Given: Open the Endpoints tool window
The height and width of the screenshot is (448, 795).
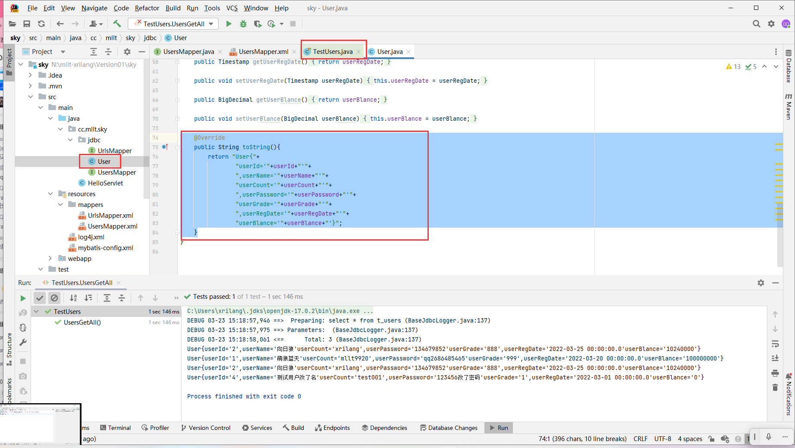Looking at the screenshot, I should coord(332,428).
